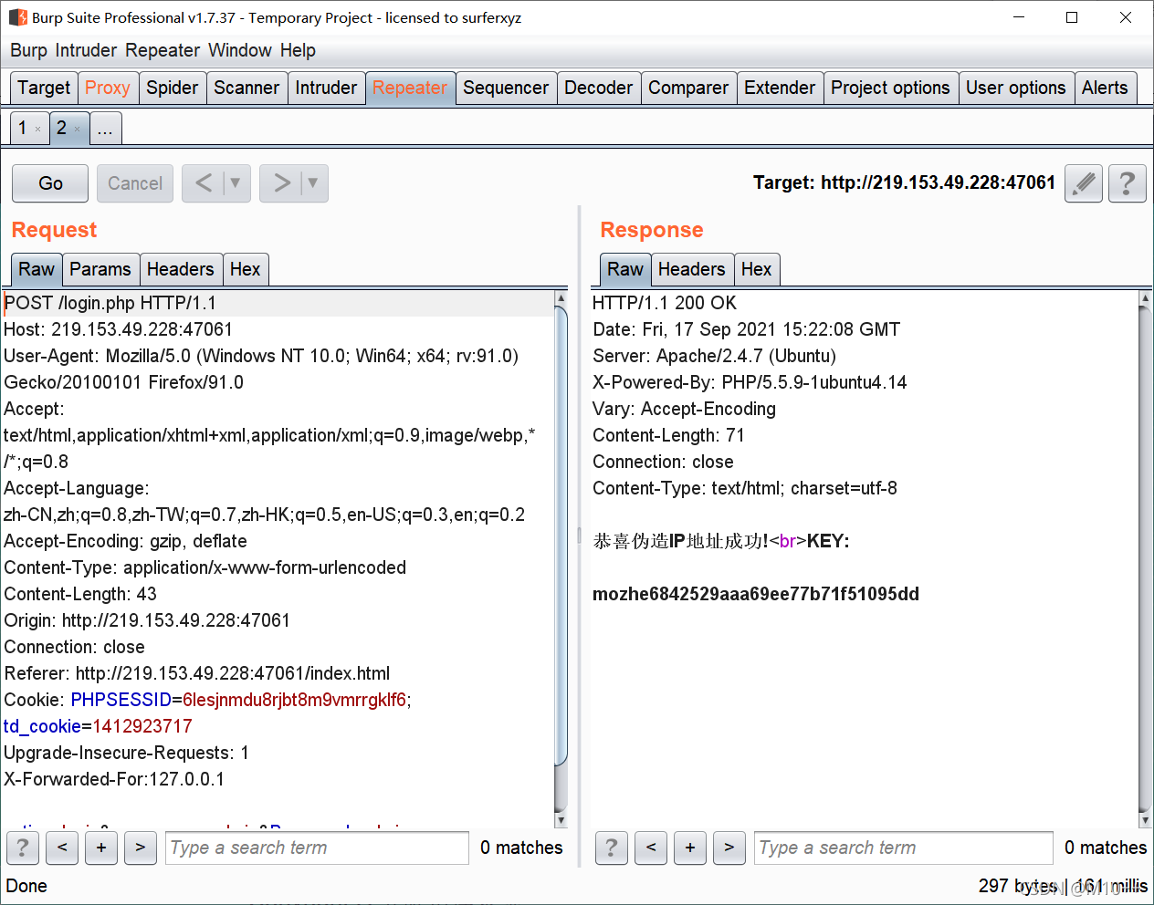
Task: Click request scrollbar up arrow
Action: coord(561,298)
